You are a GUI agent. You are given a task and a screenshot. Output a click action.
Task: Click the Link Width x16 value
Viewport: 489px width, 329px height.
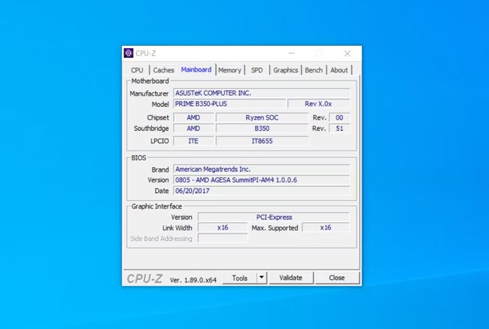[x=223, y=227]
